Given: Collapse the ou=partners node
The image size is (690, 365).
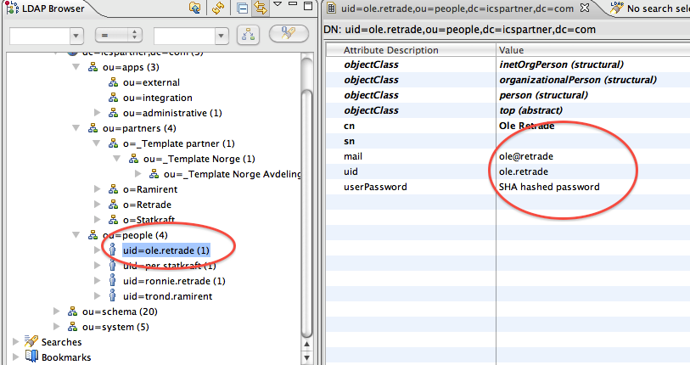Looking at the screenshot, I should coord(76,128).
